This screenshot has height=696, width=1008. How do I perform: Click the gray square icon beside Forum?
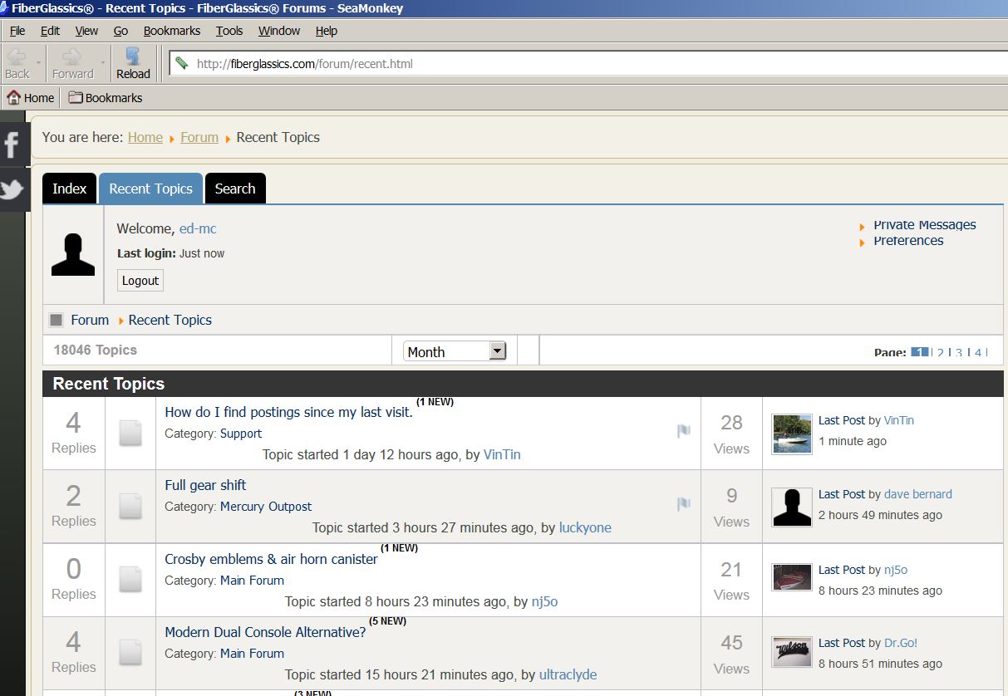coord(56,320)
